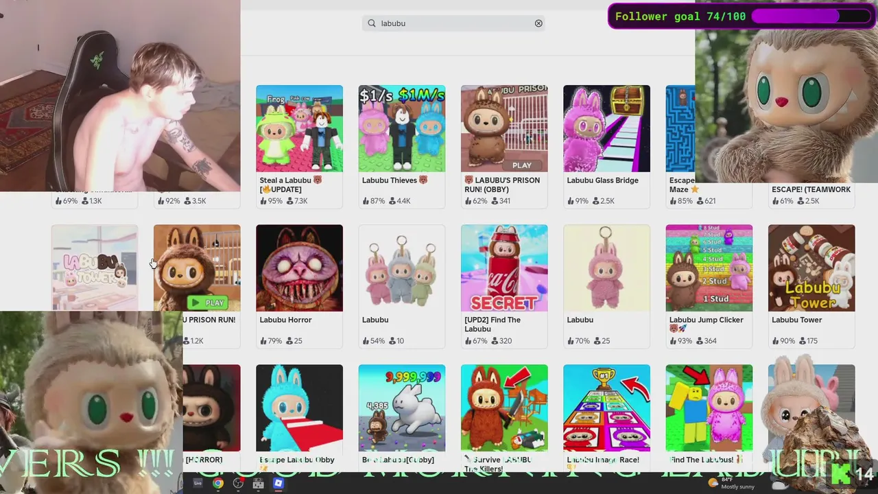Open Labubu Thieves game thumbnail
This screenshot has height=494, width=878.
(x=401, y=128)
